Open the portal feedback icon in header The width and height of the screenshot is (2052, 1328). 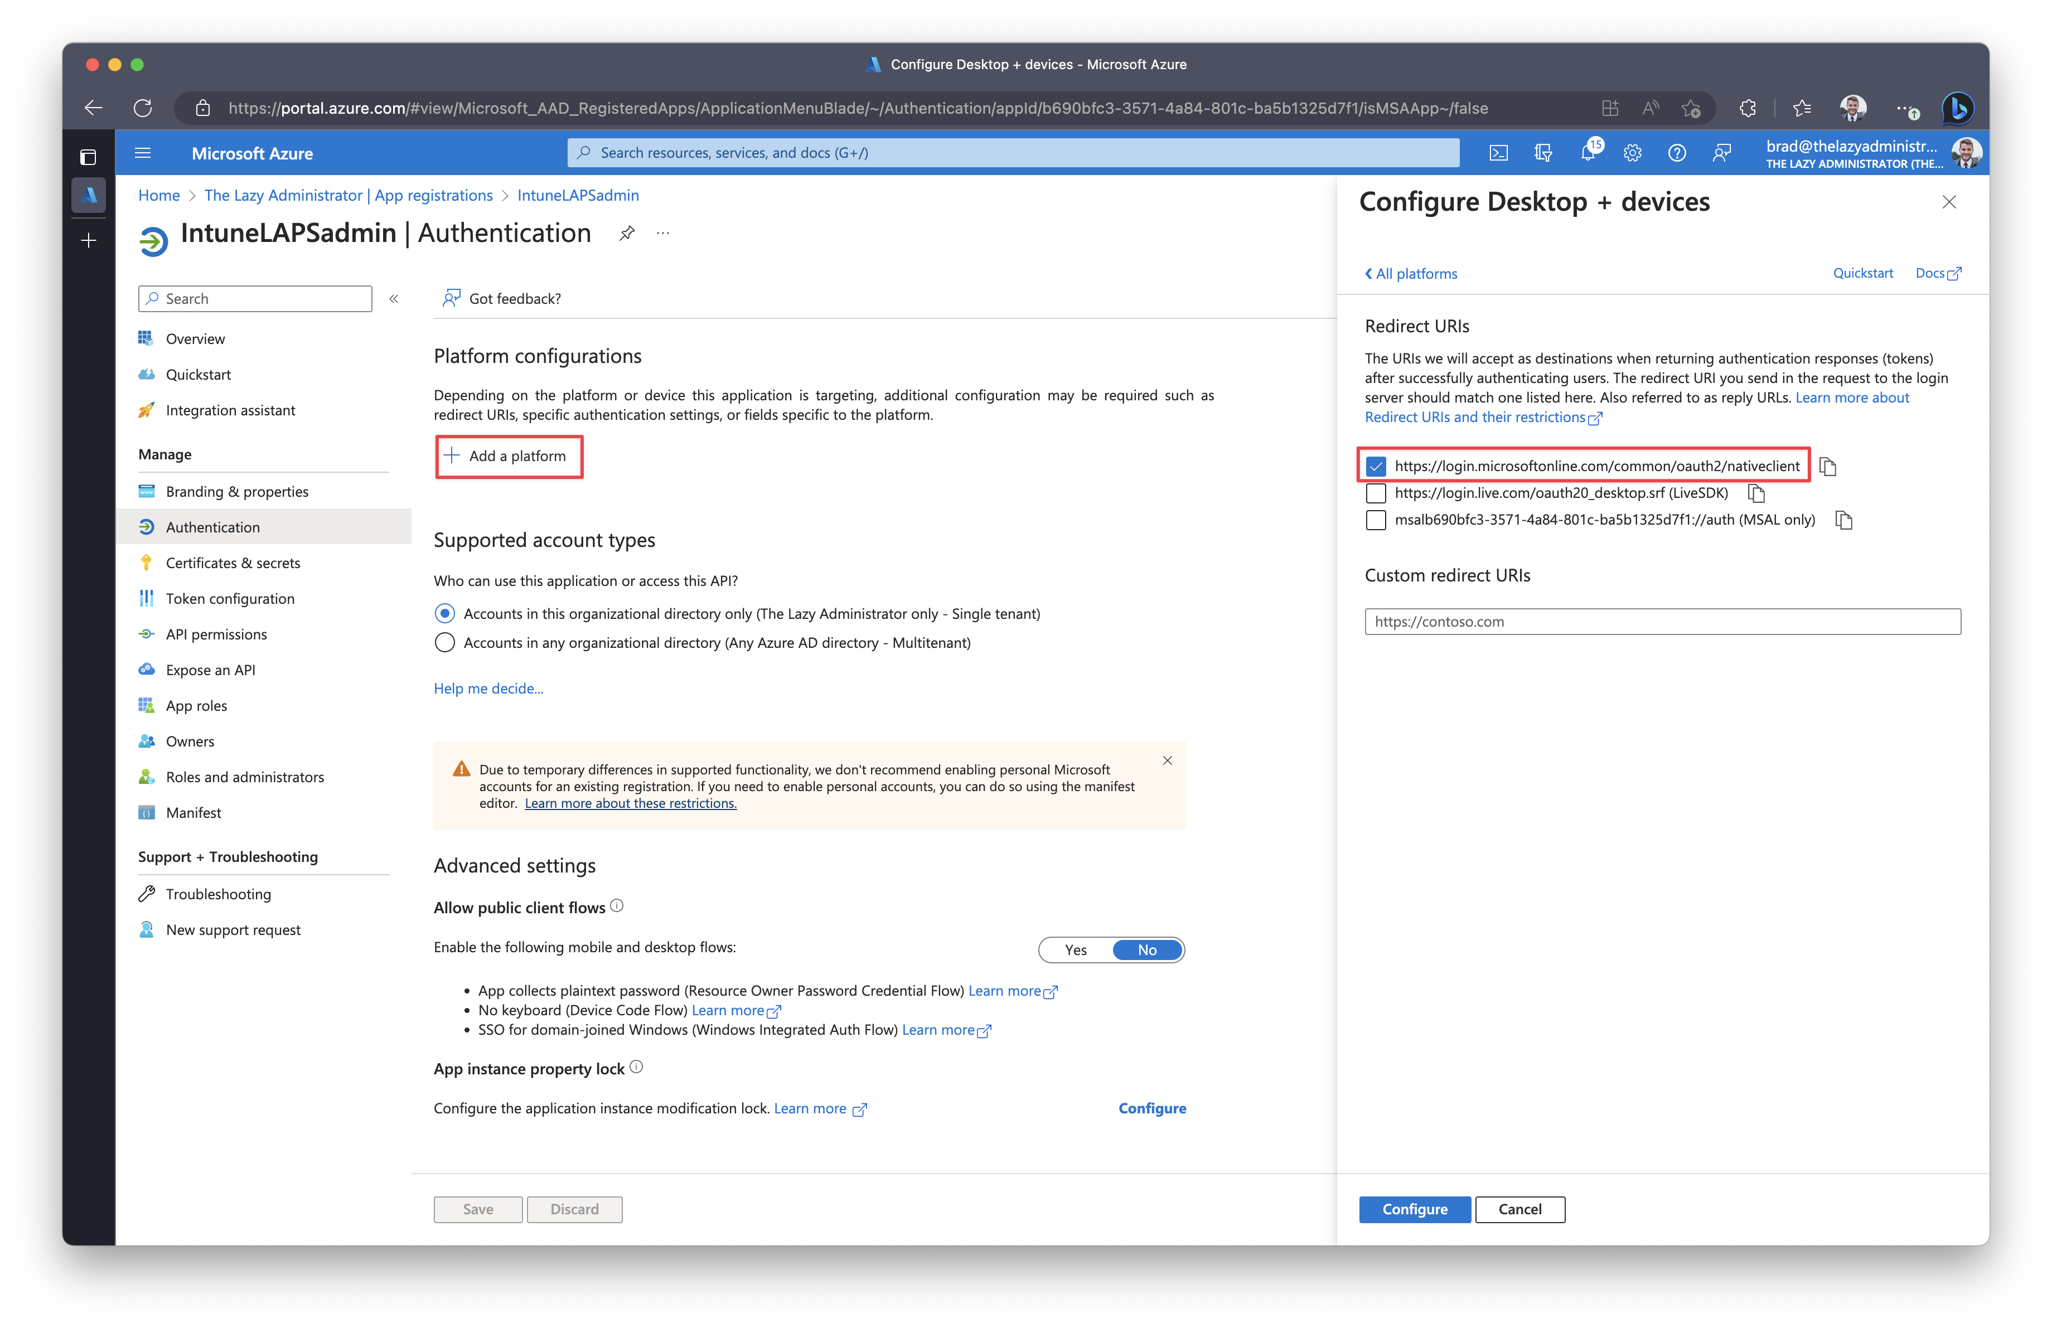1722,153
